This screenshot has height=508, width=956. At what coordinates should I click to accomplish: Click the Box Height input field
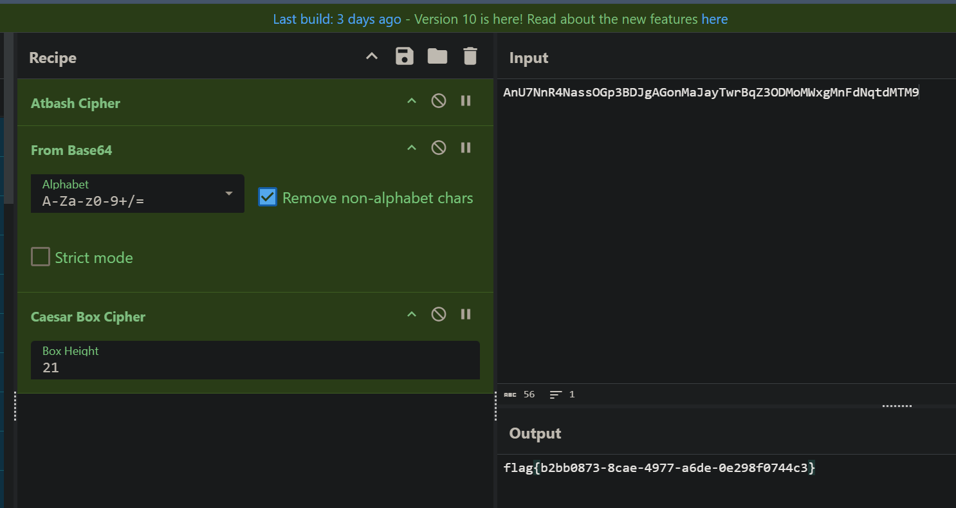(255, 367)
